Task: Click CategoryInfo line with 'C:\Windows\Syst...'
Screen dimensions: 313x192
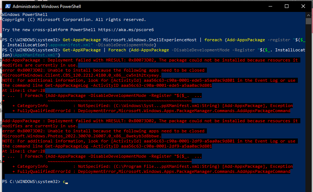Action: click(152, 106)
